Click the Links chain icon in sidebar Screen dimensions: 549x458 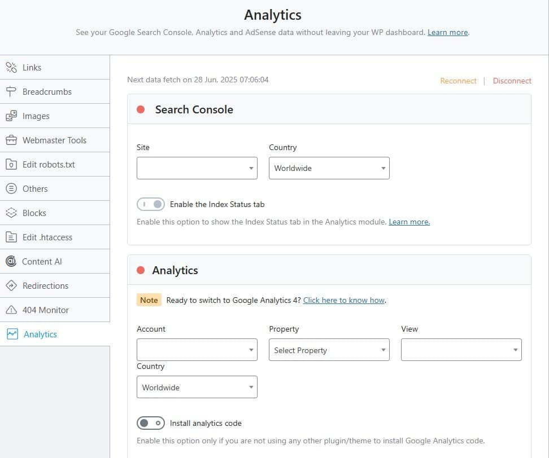[11, 68]
